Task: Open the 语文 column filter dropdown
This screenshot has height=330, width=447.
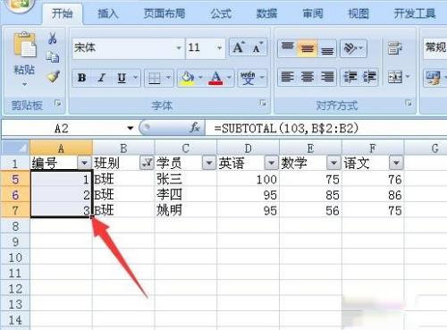Action: pos(396,163)
